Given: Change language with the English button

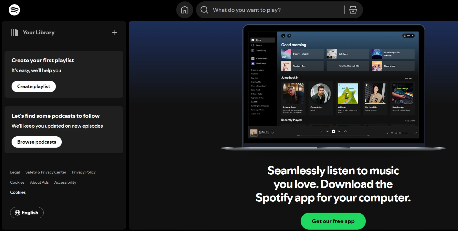Looking at the screenshot, I should point(27,213).
